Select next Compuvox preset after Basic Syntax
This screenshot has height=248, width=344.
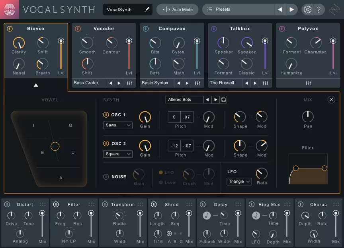pos(187,83)
